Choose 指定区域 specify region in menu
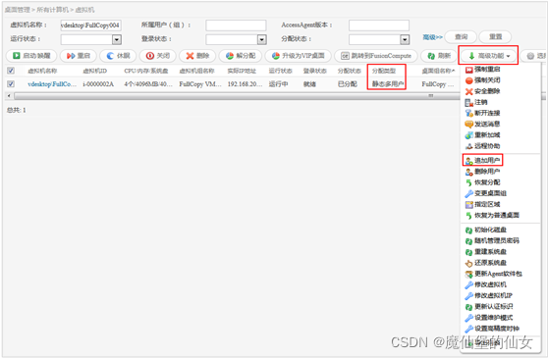The width and height of the screenshot is (548, 358). point(482,204)
